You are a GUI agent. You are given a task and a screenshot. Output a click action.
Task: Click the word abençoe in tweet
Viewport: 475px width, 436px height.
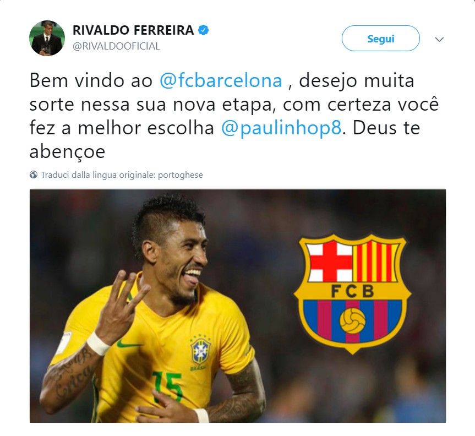point(67,151)
